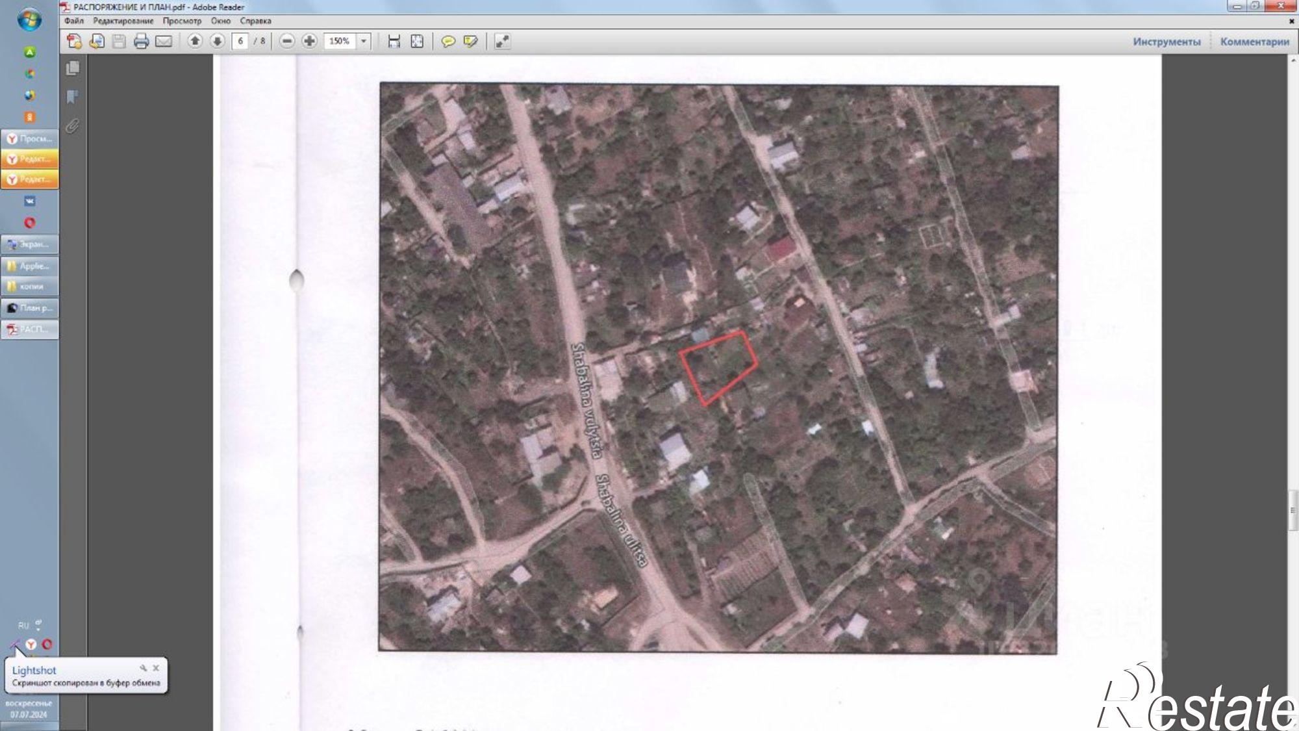The image size is (1299, 731).
Task: Click the RU language indicator
Action: point(23,625)
